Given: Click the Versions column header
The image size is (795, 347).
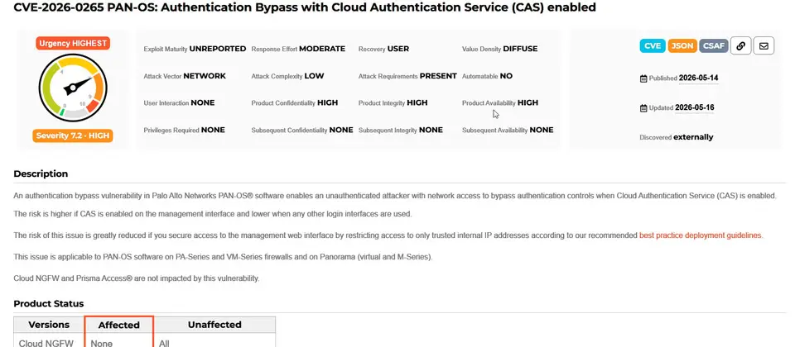Looking at the screenshot, I should click(x=49, y=325).
